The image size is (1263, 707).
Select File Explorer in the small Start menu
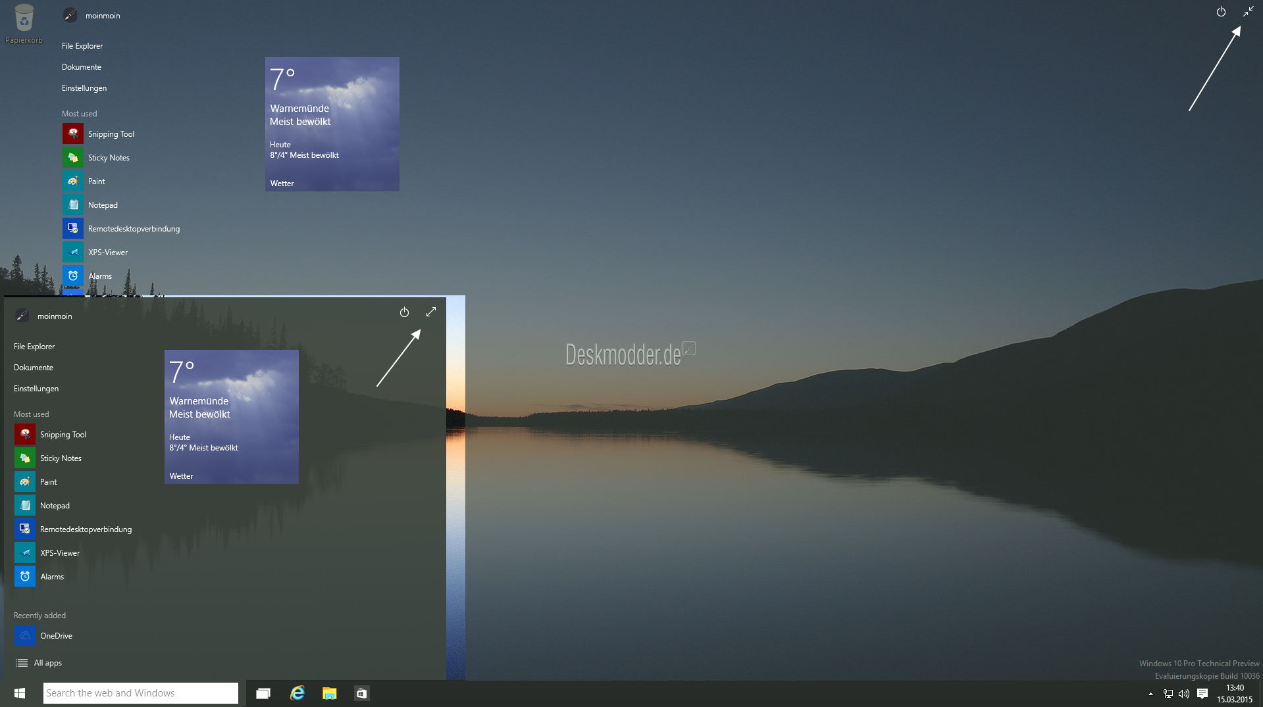pyautogui.click(x=34, y=347)
